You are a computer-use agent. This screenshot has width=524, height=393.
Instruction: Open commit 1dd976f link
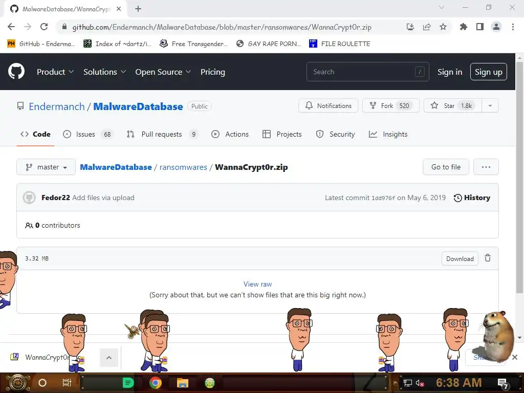[383, 198]
